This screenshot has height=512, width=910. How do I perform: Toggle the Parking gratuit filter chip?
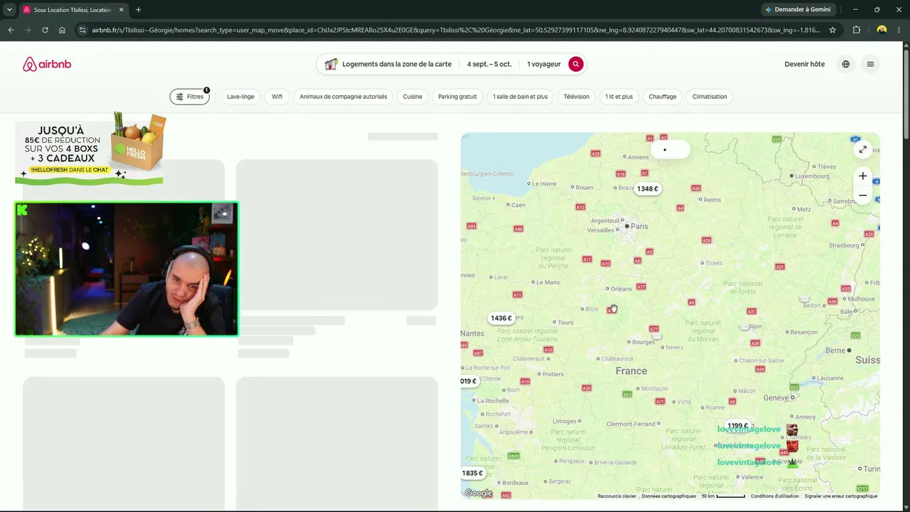pyautogui.click(x=457, y=97)
